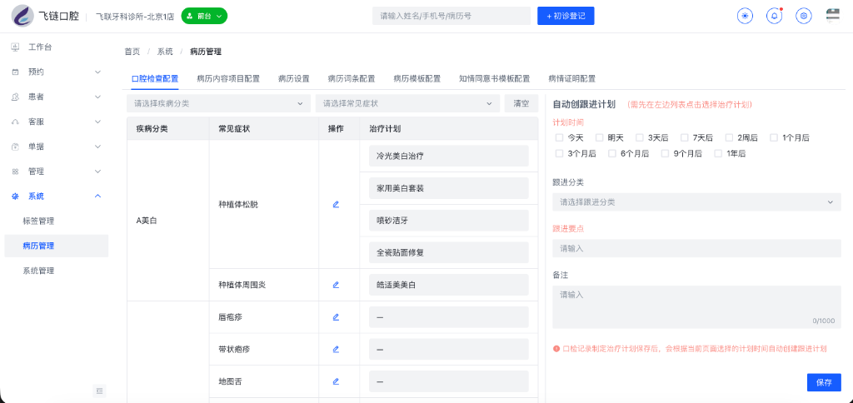Edit the 种植体周围炎 row with pencil icon
Viewport: 853px width, 403px height.
336,285
